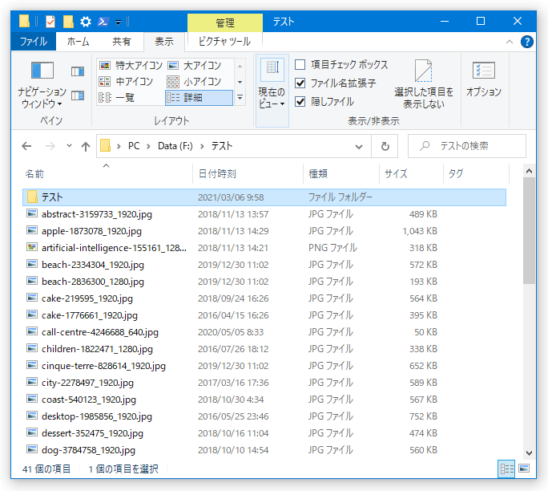Click the Refresh button

(x=385, y=146)
